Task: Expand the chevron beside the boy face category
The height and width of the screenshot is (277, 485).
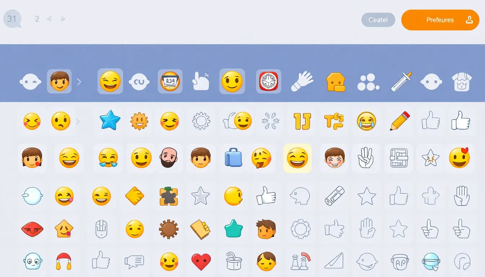Action: (x=79, y=82)
